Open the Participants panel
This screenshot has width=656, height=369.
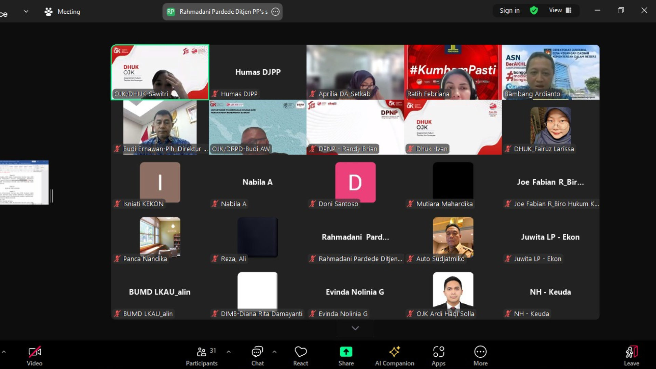(202, 355)
